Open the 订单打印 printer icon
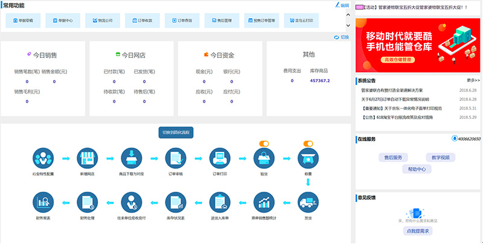The image size is (483, 246). pos(220,159)
